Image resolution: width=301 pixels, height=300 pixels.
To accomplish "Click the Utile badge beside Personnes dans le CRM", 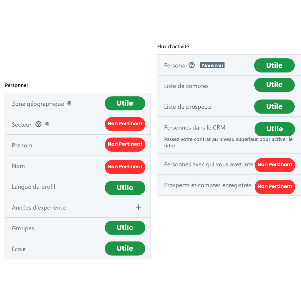I will pyautogui.click(x=274, y=129).
